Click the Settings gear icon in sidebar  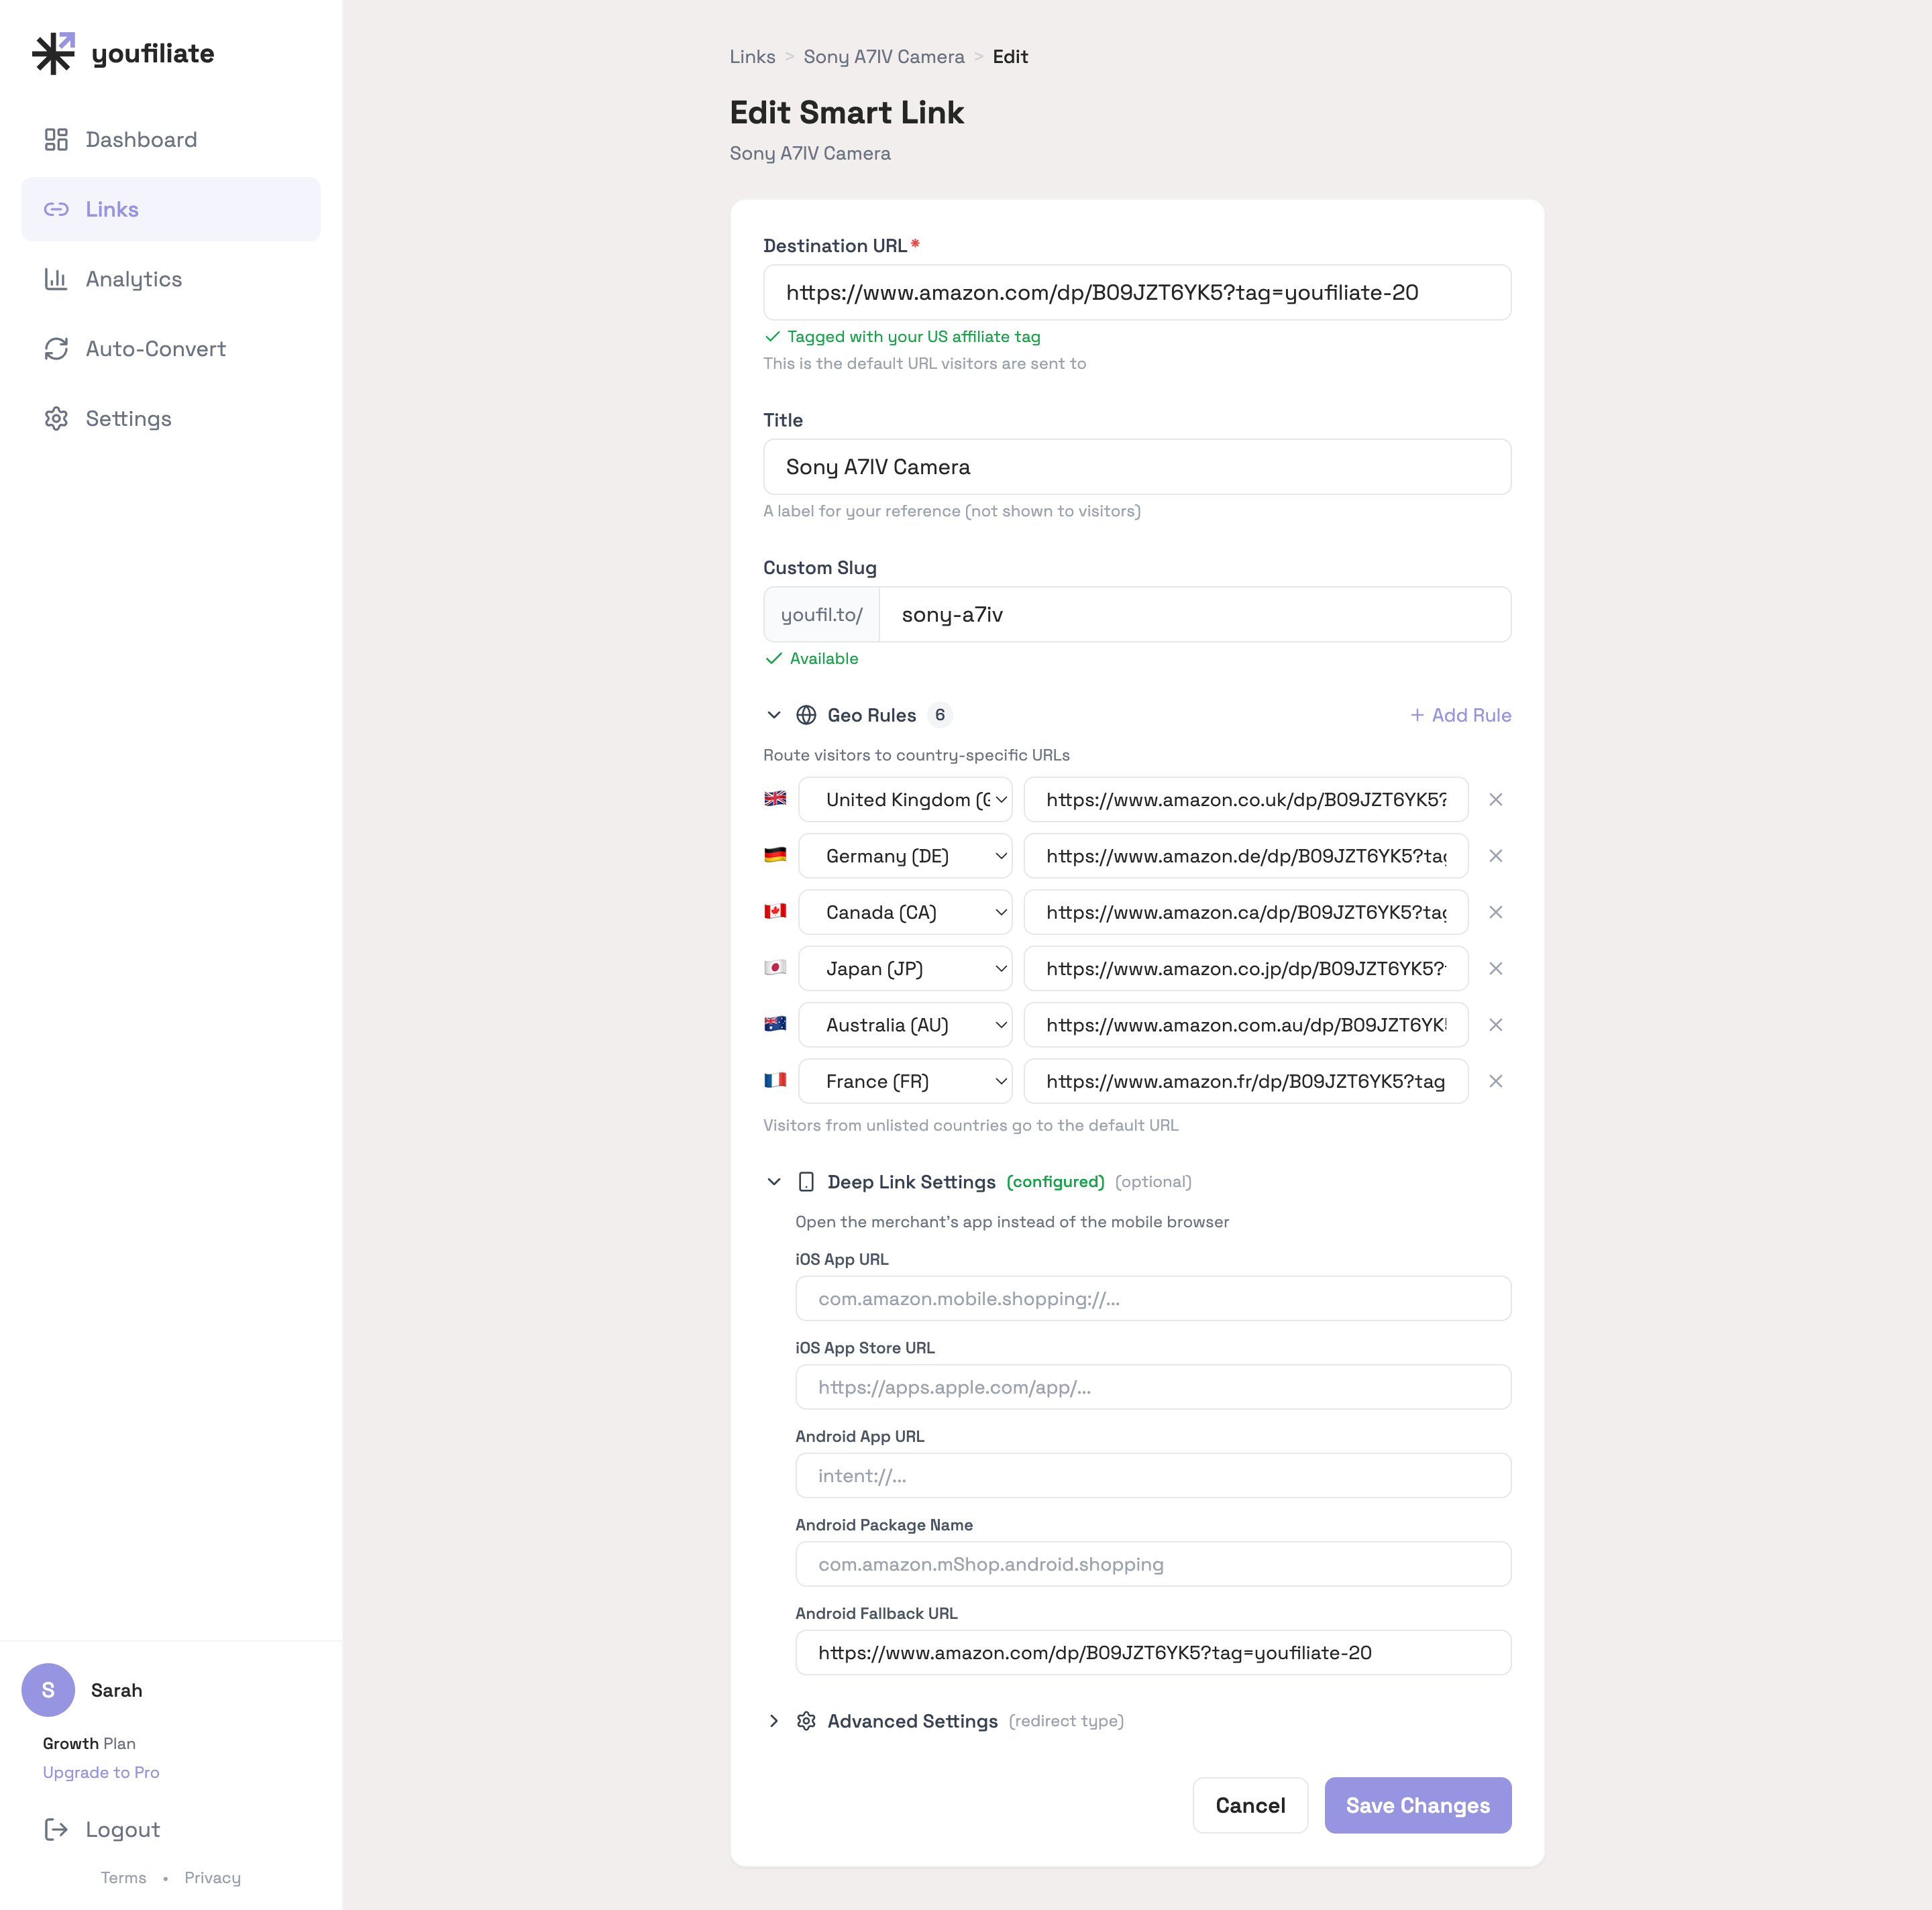tap(56, 418)
